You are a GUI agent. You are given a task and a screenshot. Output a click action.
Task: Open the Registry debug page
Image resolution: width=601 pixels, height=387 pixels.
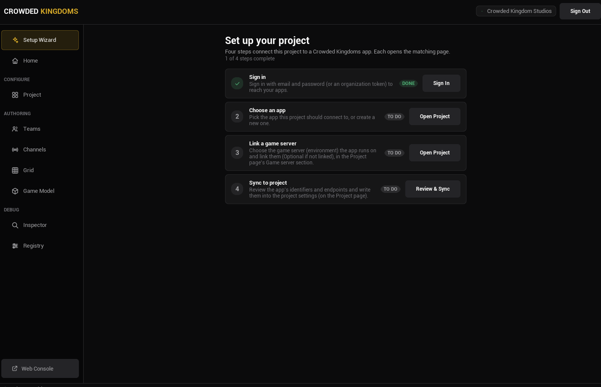[x=40, y=246]
